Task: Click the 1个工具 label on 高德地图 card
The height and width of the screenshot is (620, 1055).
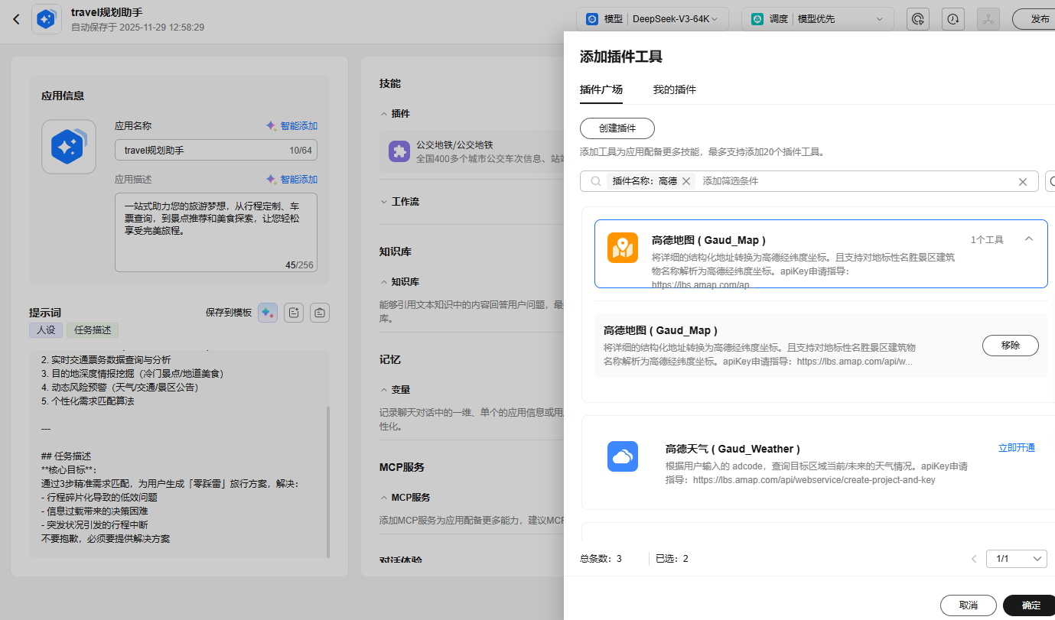Action: coord(987,240)
